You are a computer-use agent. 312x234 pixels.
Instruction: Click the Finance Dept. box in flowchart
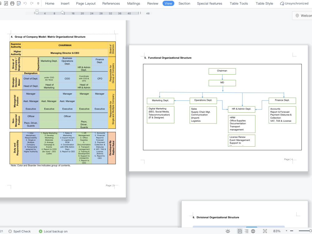(x=282, y=101)
